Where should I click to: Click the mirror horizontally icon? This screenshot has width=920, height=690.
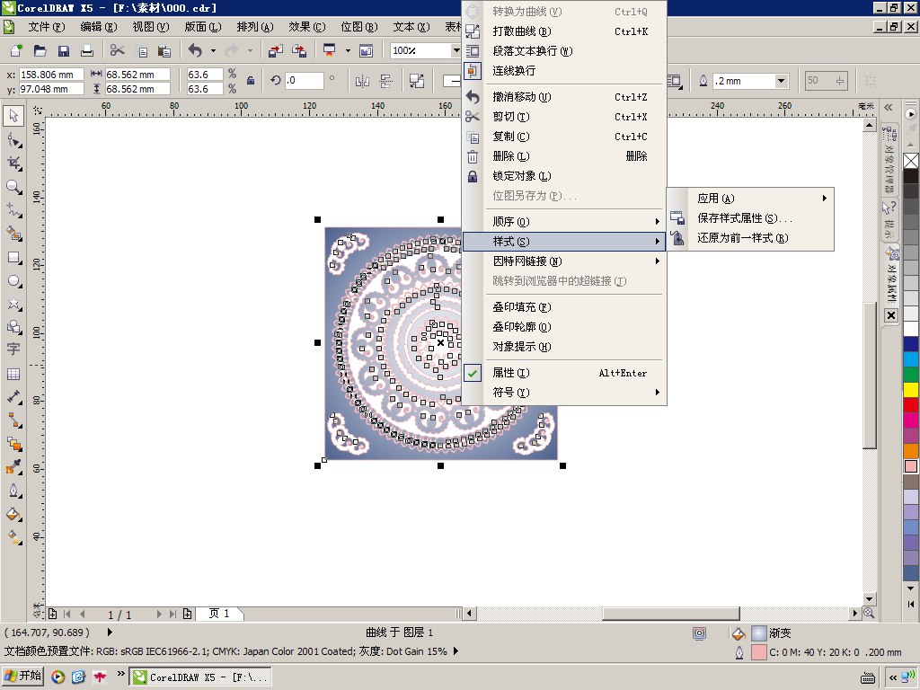click(x=362, y=81)
